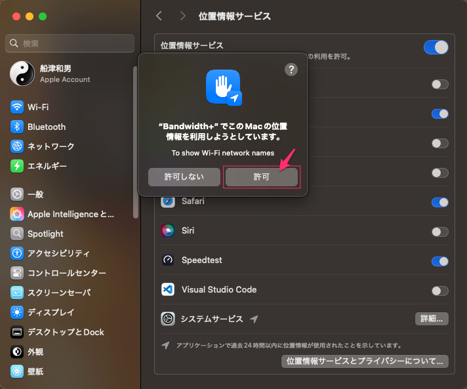Click 許可しない to deny location access
This screenshot has height=389, width=467.
click(x=184, y=177)
